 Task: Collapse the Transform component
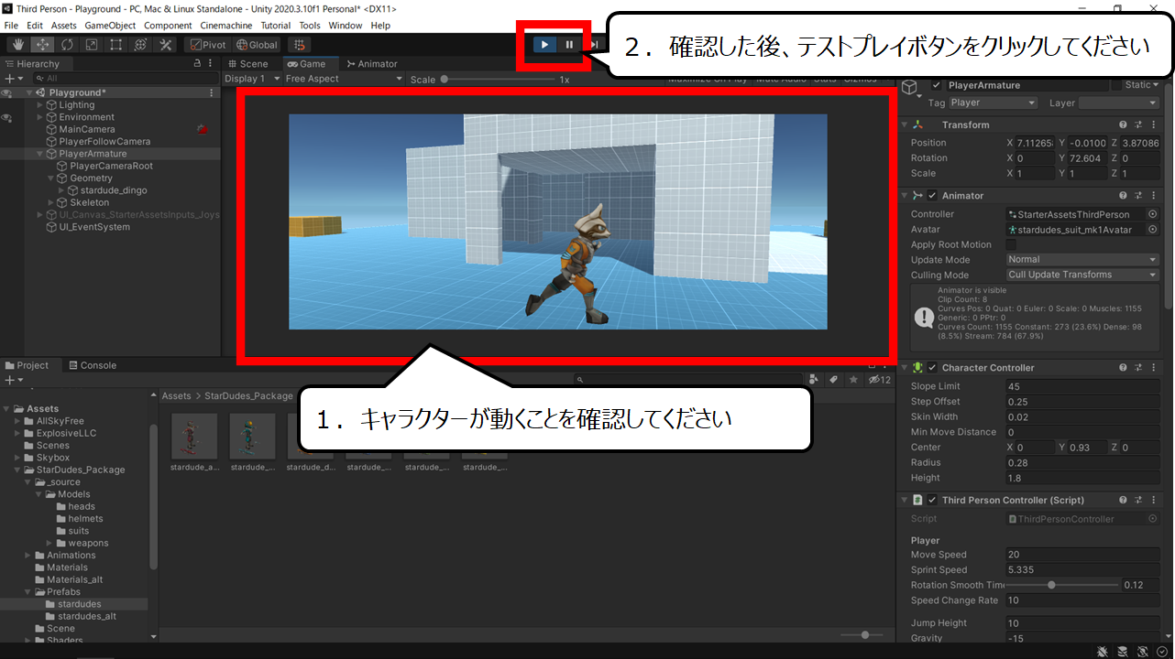click(905, 124)
